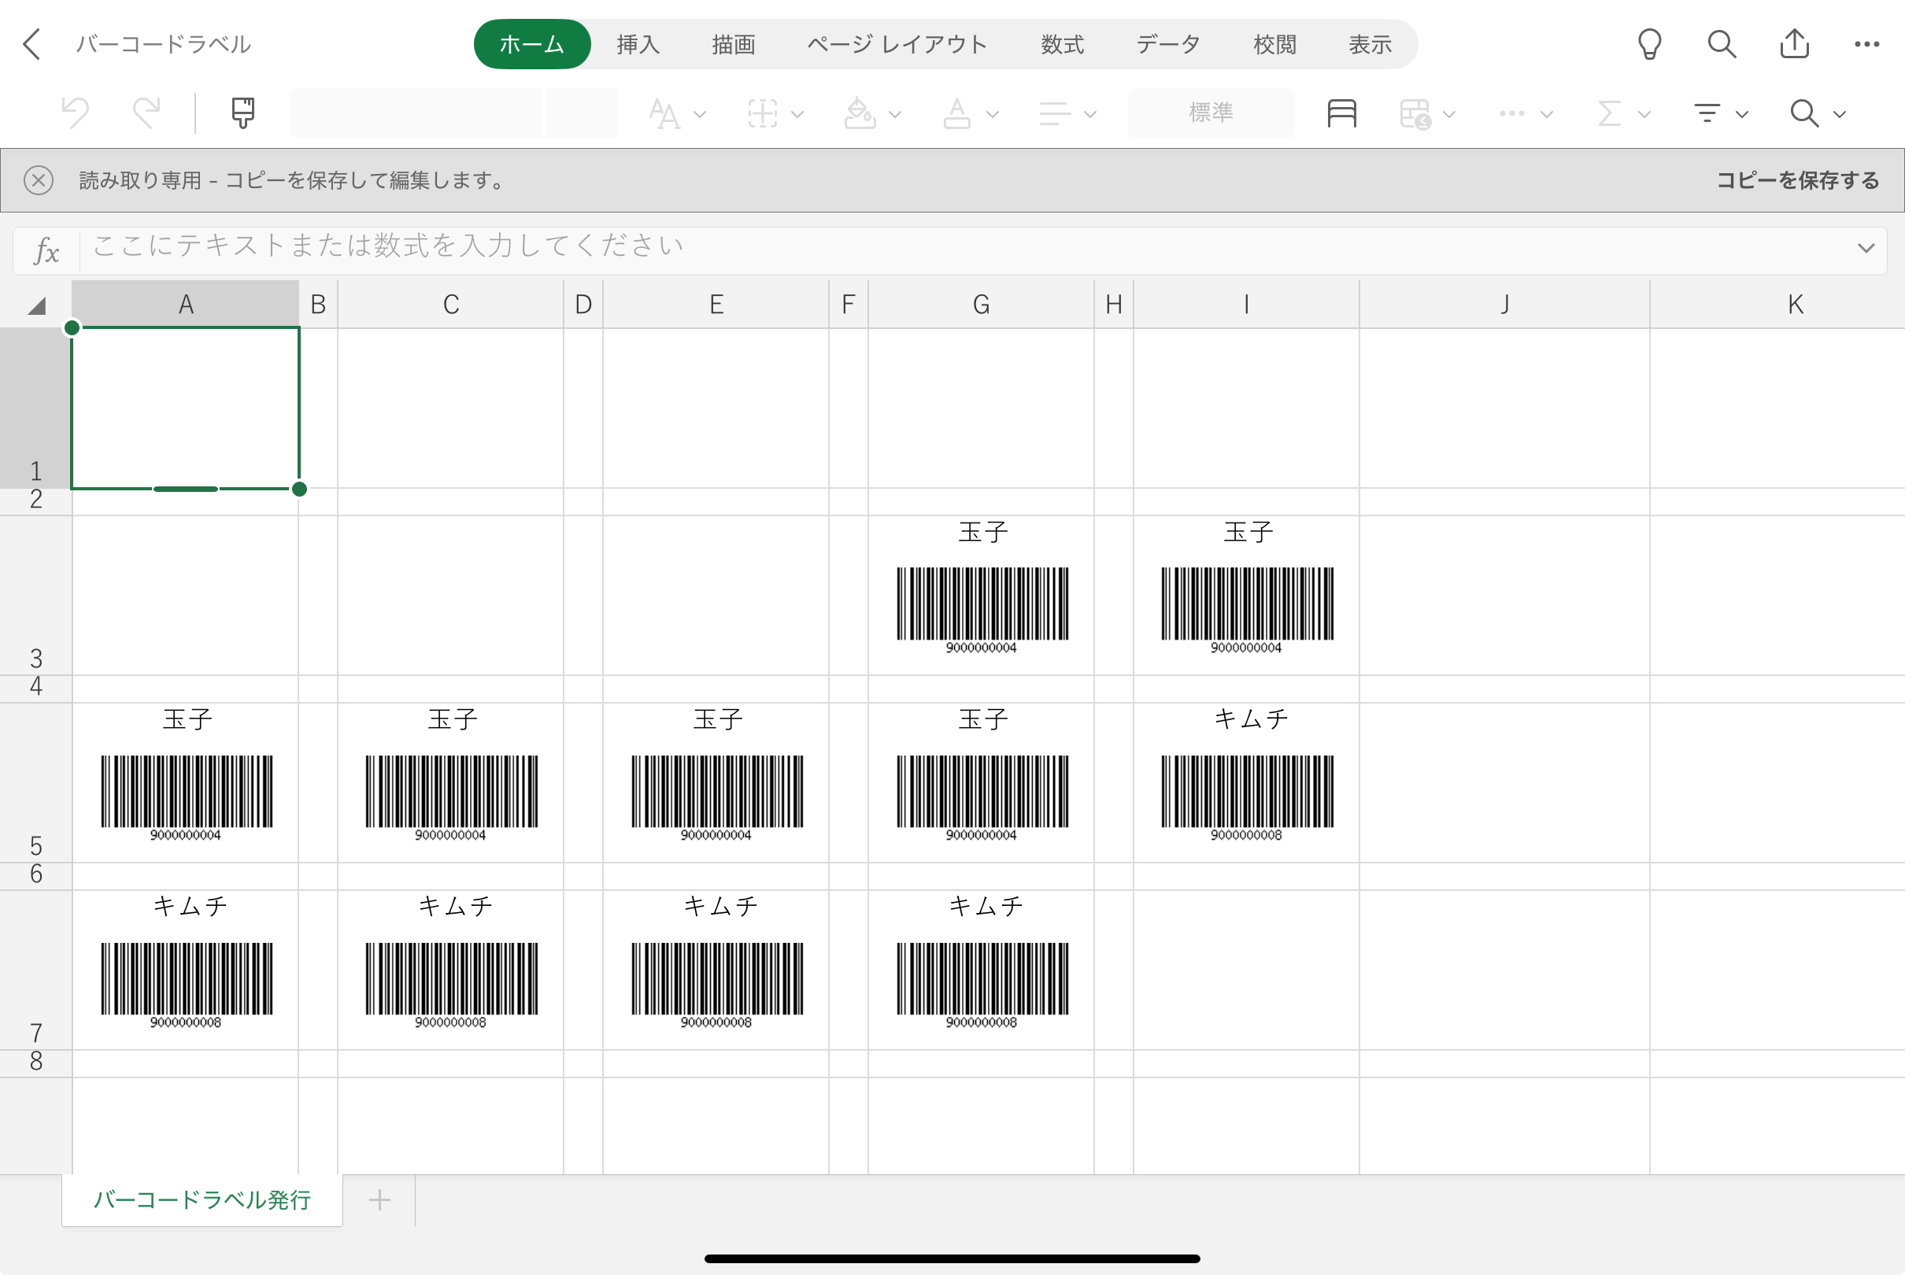The height and width of the screenshot is (1275, 1905).
Task: Open the 校閲 tab
Action: click(x=1275, y=44)
